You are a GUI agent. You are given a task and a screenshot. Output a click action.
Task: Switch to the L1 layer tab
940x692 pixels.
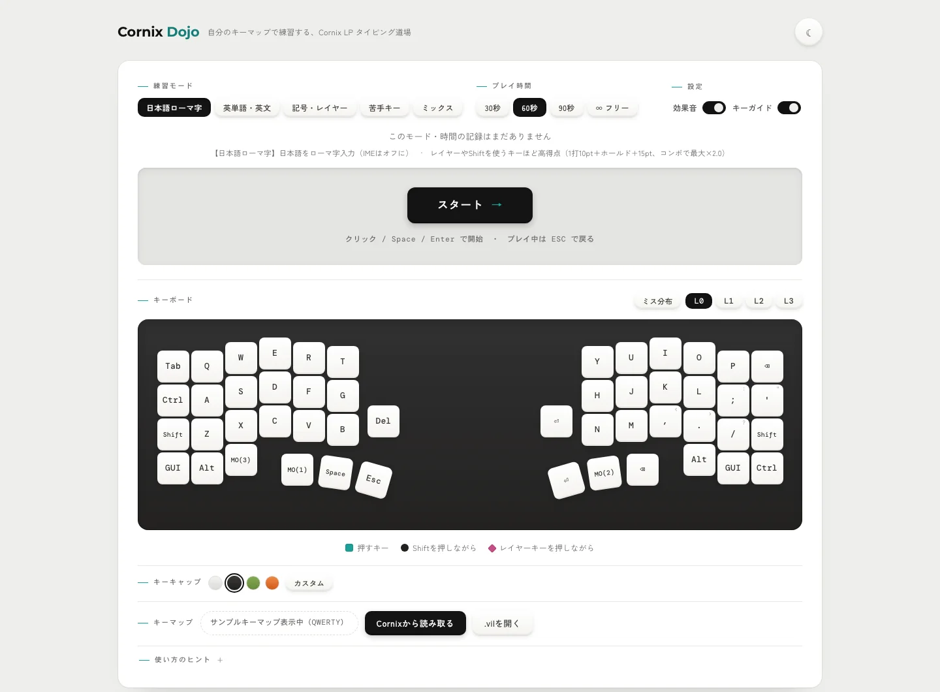(x=728, y=301)
